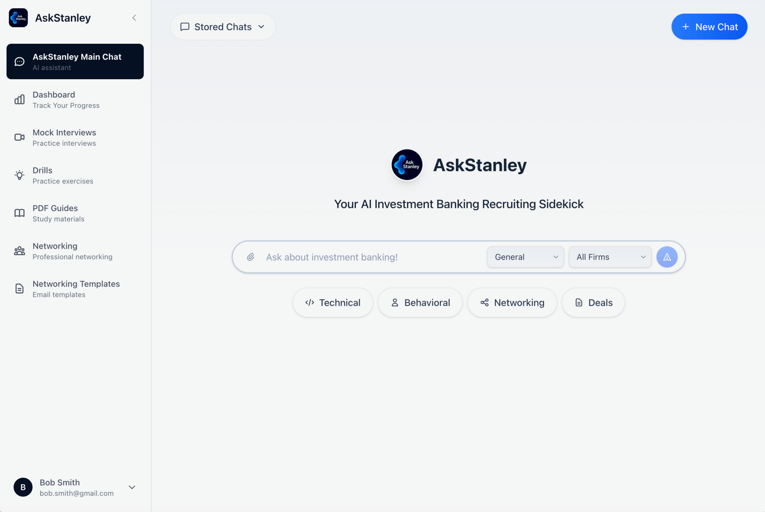Collapse the sidebar with the chevron
The image size is (765, 512).
tap(134, 18)
